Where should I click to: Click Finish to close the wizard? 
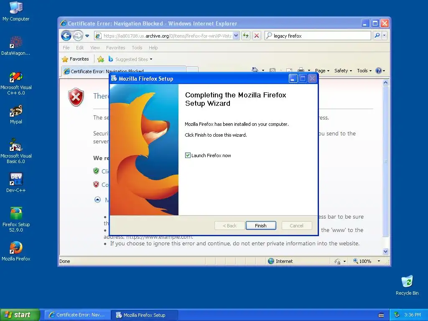pos(261,226)
